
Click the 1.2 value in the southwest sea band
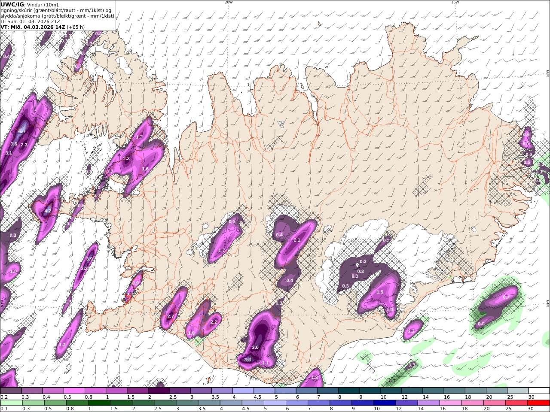62,345
